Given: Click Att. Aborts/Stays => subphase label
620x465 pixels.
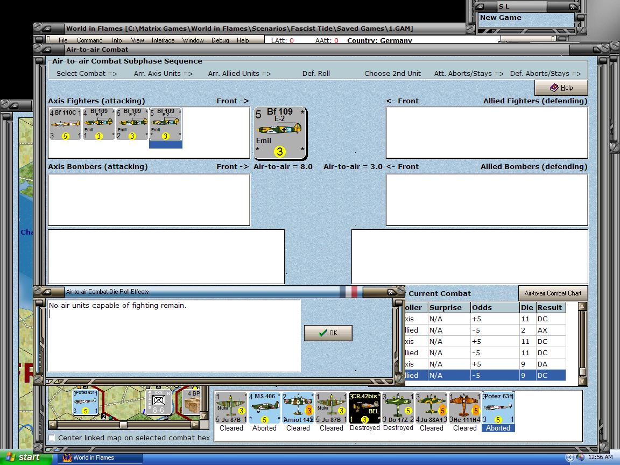Looking at the screenshot, I should click(x=469, y=74).
